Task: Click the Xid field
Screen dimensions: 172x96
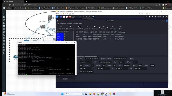Action: [x=127, y=65]
